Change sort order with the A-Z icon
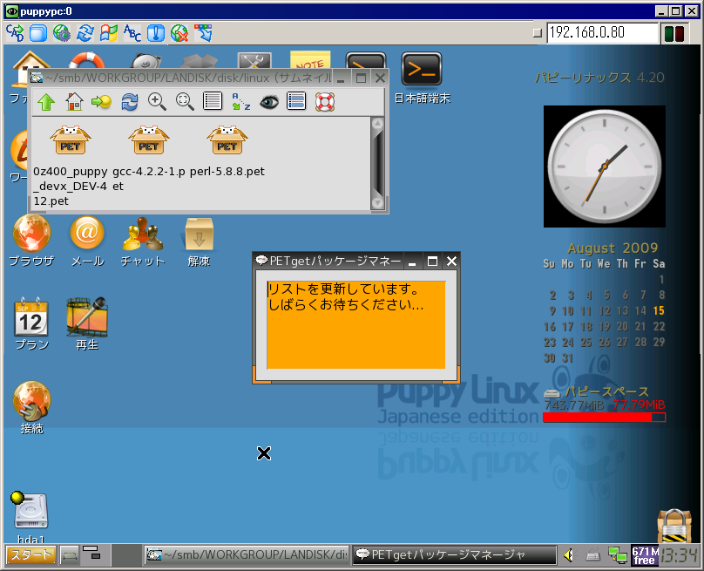Image resolution: width=704 pixels, height=571 pixels. [240, 101]
